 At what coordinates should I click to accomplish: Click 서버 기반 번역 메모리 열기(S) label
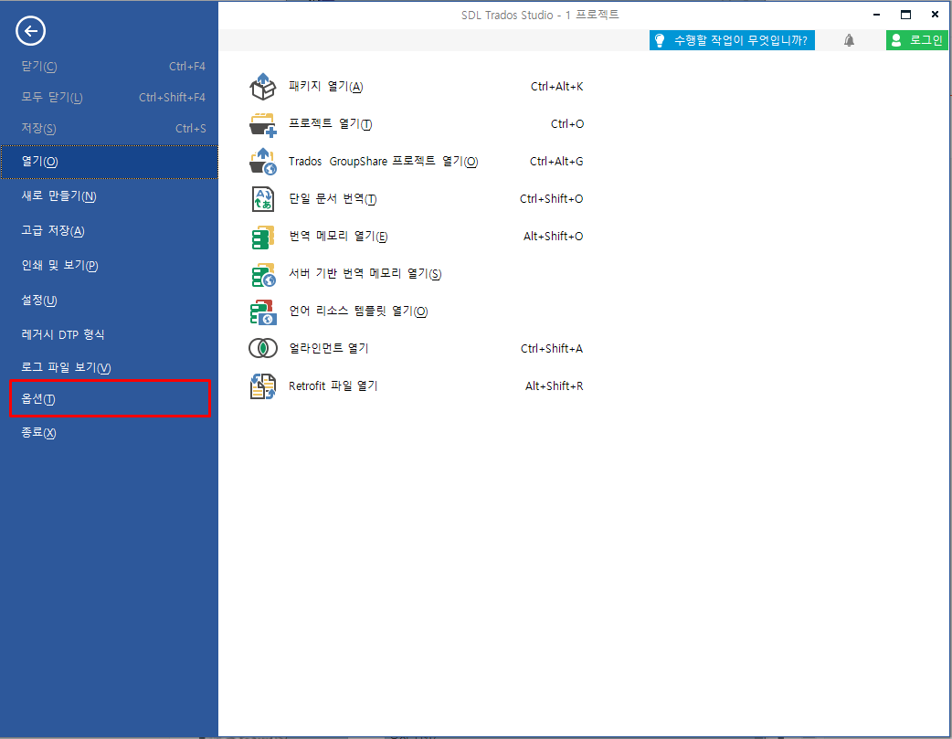tap(365, 274)
